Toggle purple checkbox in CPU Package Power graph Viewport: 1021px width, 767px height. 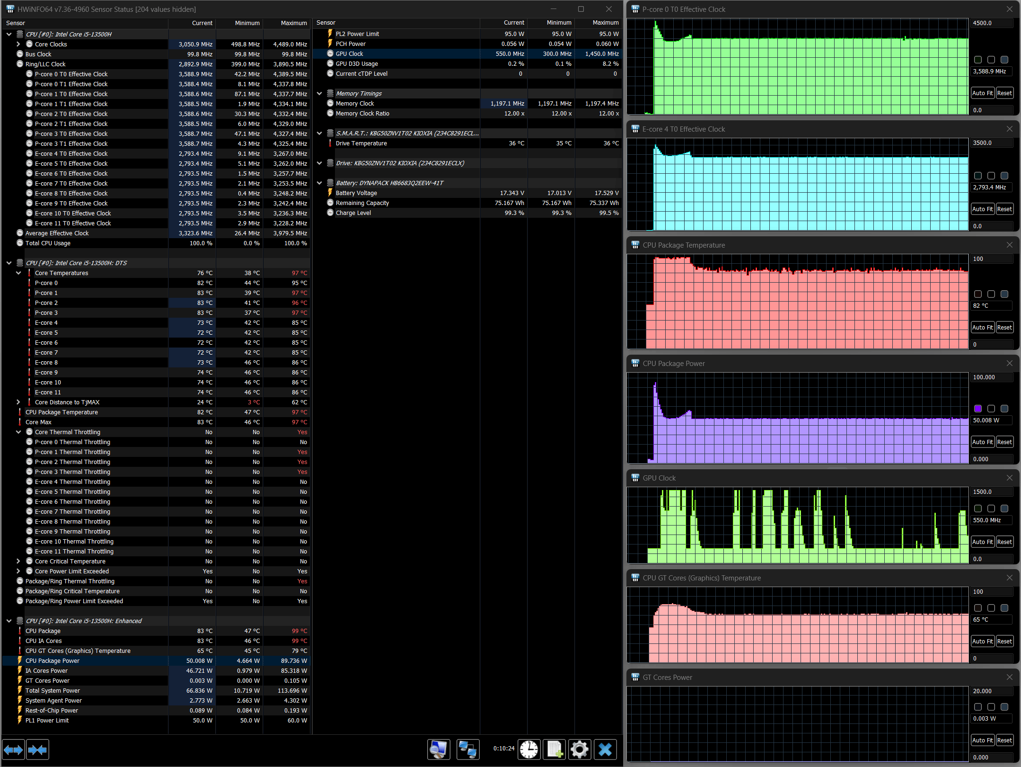[978, 409]
